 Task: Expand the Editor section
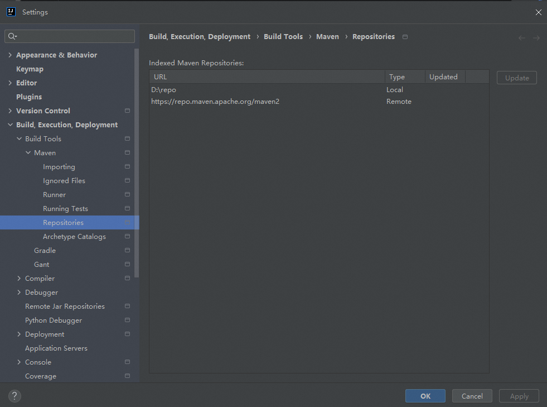(10, 83)
